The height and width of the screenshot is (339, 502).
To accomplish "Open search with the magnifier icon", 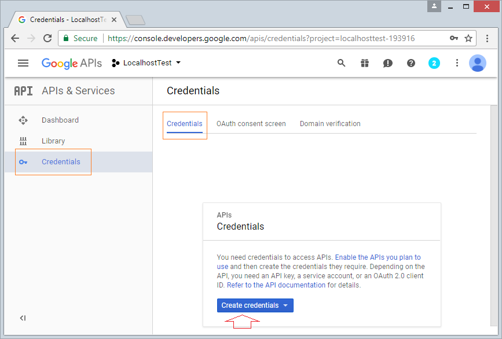I will (341, 63).
